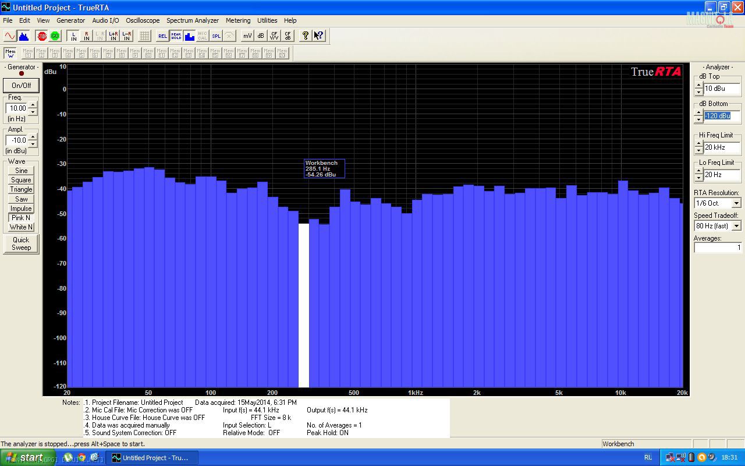Select the Mem W workbench memory icon
The image size is (745, 466).
tap(10, 53)
